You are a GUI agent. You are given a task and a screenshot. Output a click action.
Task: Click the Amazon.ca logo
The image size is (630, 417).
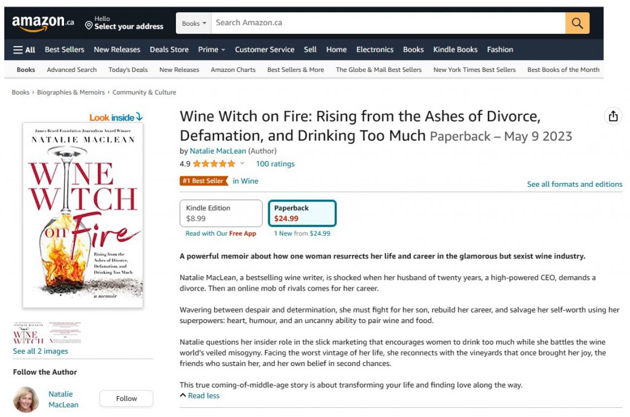tap(42, 23)
